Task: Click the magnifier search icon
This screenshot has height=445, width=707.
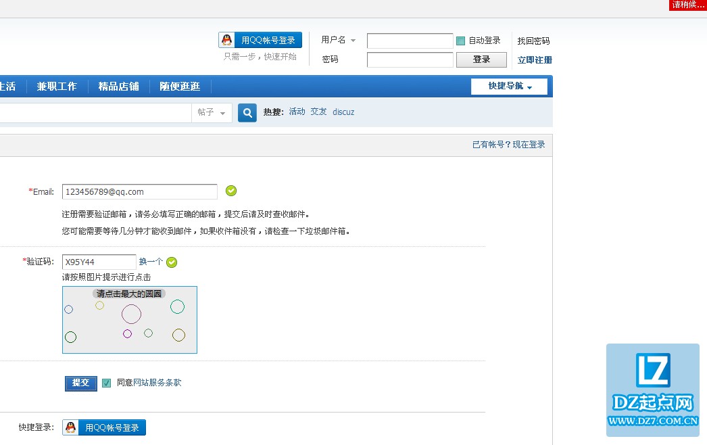Action: pos(247,112)
